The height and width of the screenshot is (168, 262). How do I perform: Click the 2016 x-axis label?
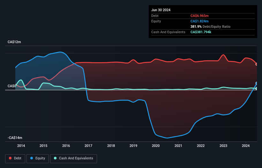(x=66, y=146)
